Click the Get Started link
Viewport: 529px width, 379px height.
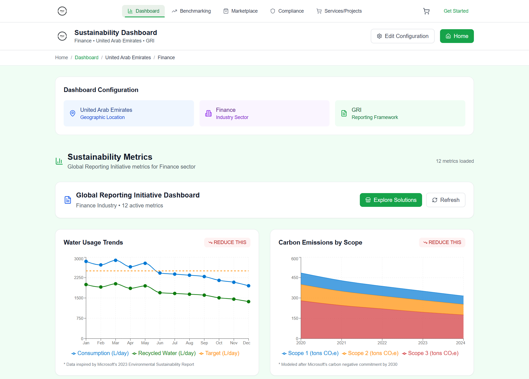[456, 11]
